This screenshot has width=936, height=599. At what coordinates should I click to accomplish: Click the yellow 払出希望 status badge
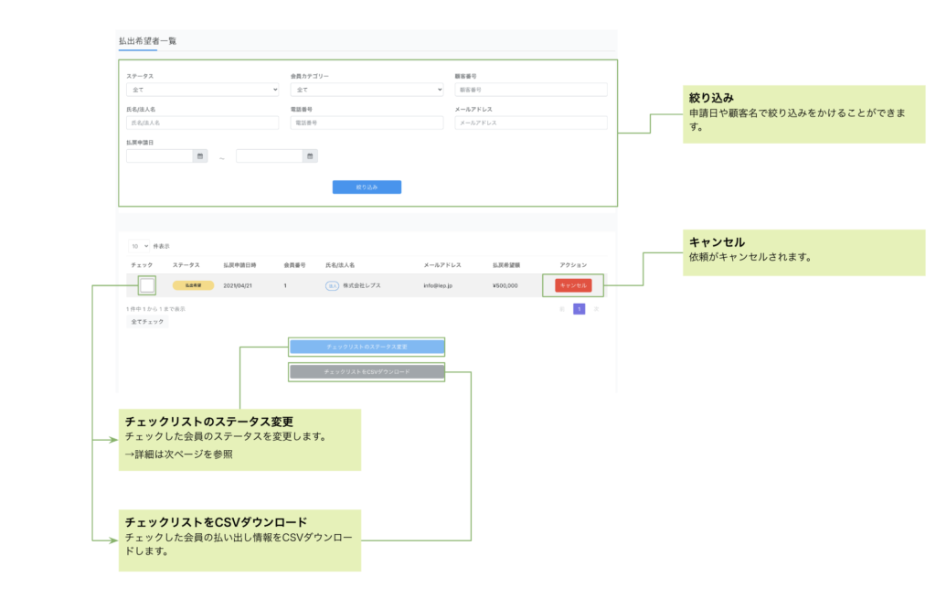pyautogui.click(x=193, y=285)
